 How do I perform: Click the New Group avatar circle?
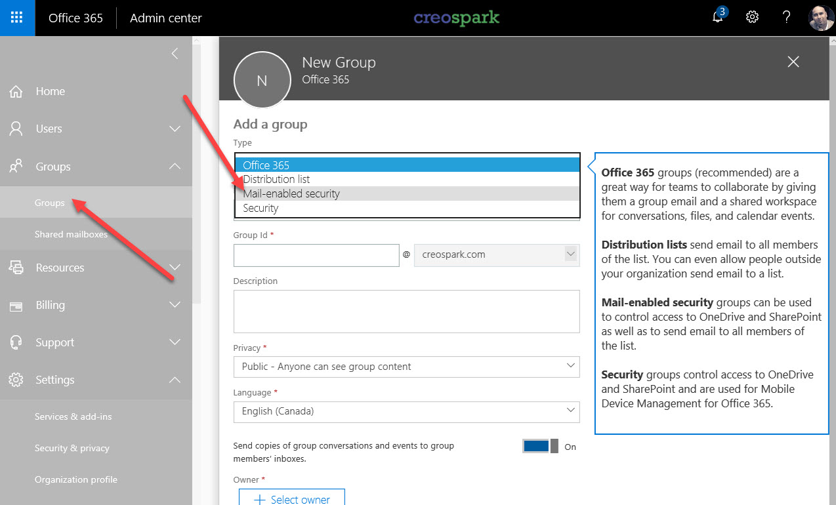[262, 80]
